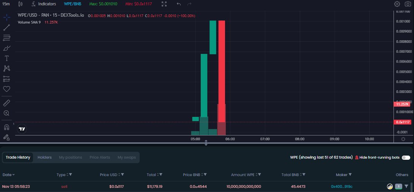
Task: Click the TradingView logo
Action: [x=22, y=129]
